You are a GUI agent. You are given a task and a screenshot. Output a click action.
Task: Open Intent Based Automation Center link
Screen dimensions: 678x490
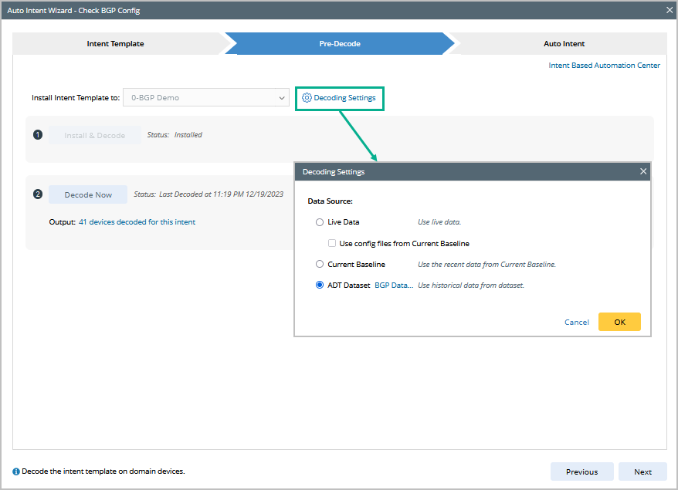[x=604, y=66]
